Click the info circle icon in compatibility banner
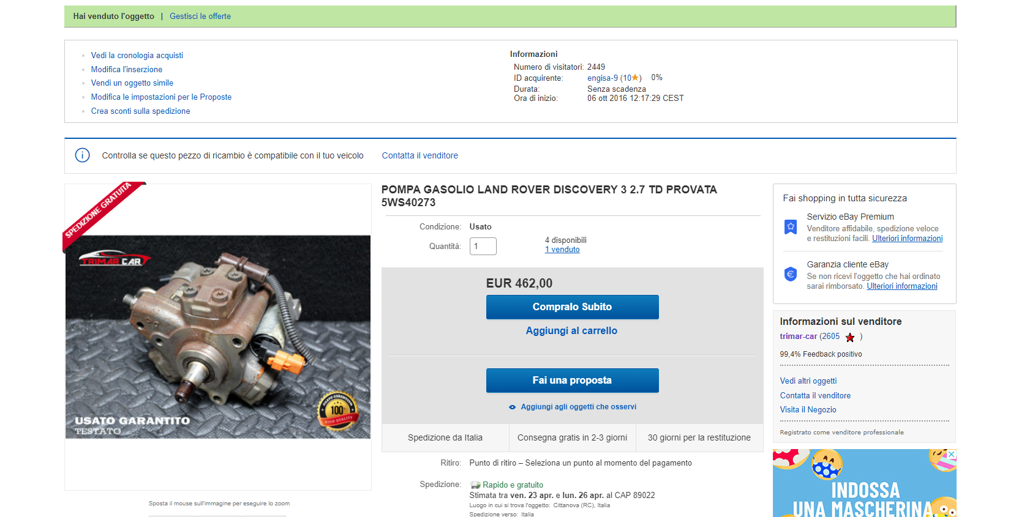Image resolution: width=1016 pixels, height=517 pixels. pos(82,155)
